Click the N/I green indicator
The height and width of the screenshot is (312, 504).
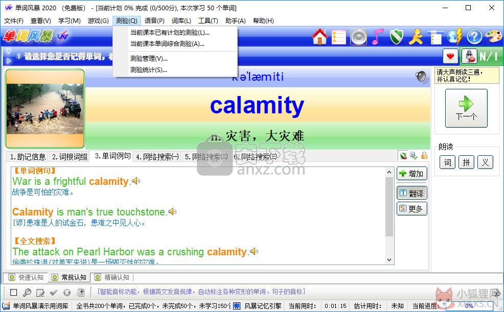[489, 56]
